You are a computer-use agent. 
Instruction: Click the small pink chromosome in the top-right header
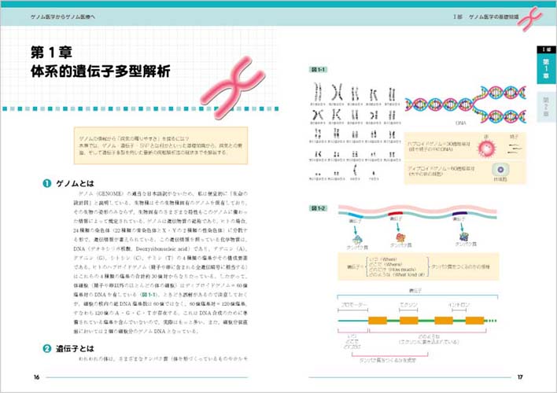pyautogui.click(x=537, y=16)
